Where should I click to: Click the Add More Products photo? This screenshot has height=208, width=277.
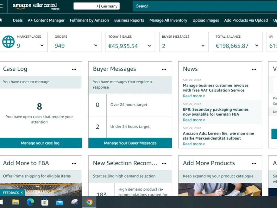coord(220,189)
